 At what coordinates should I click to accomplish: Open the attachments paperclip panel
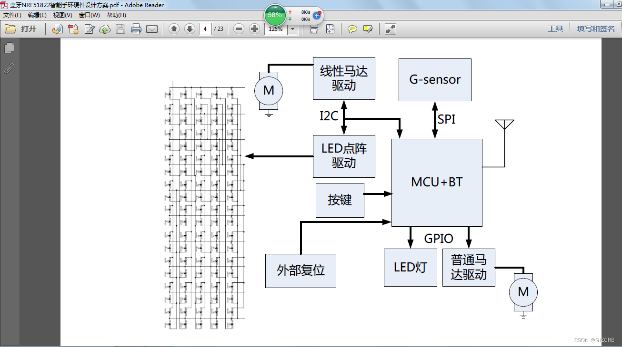point(9,68)
